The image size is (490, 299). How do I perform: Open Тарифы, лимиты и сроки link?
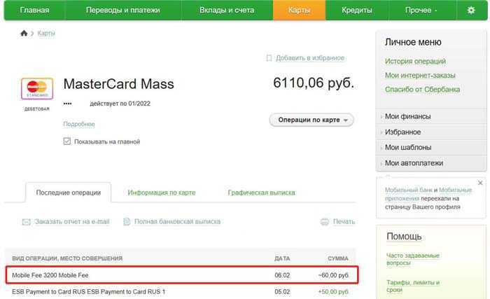point(413,286)
